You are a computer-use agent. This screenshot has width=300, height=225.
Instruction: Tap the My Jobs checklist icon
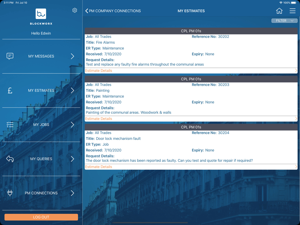(10, 124)
